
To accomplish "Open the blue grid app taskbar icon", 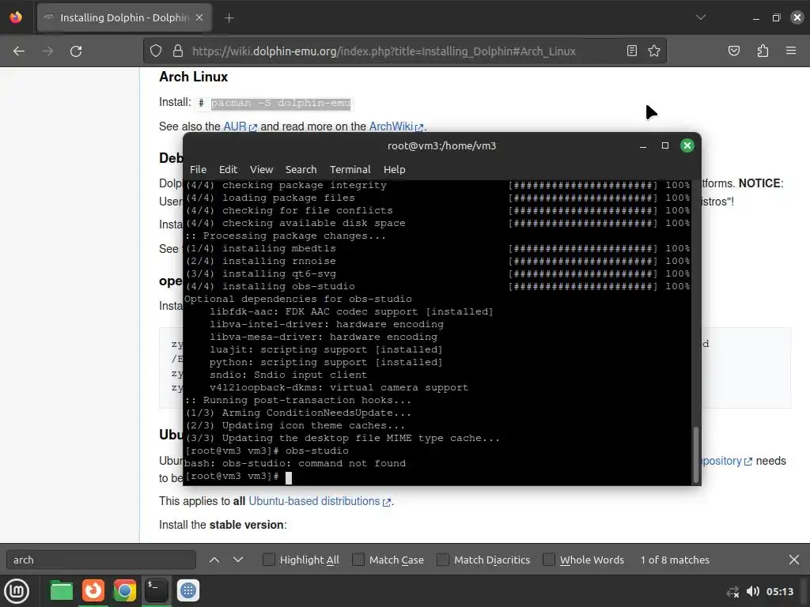I will coord(188,590).
